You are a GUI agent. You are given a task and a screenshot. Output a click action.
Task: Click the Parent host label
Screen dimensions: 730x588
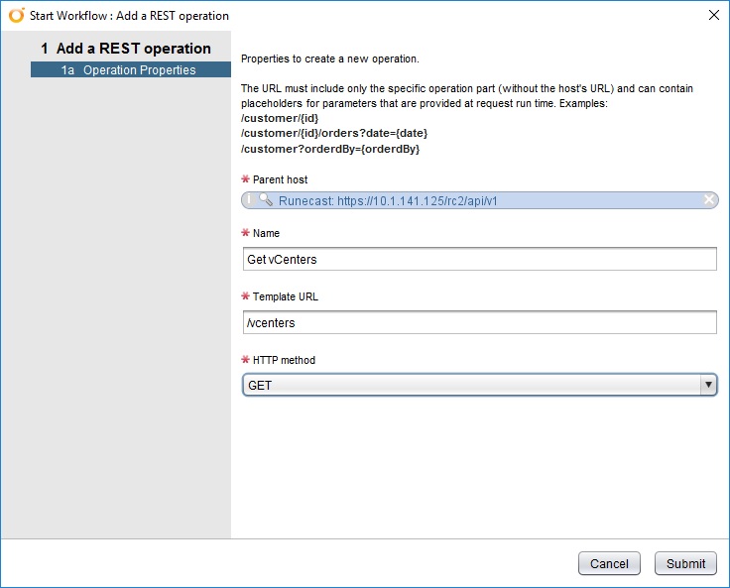coord(280,179)
